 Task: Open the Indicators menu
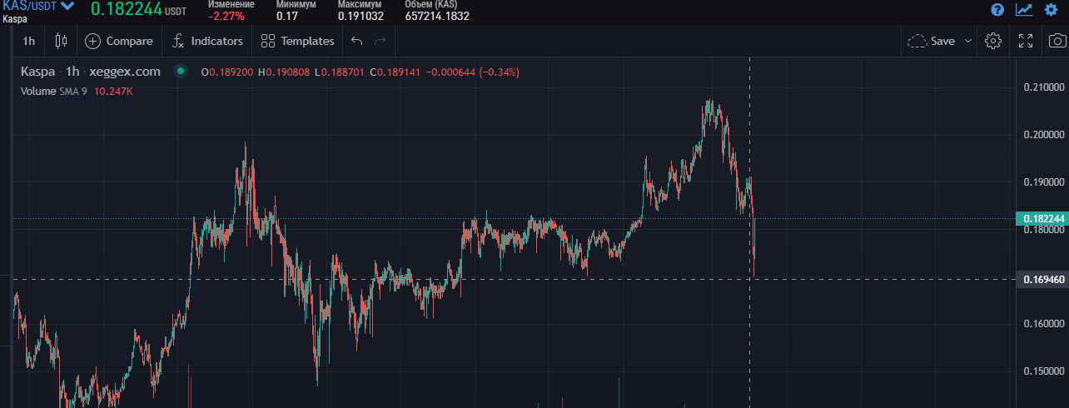click(x=207, y=41)
